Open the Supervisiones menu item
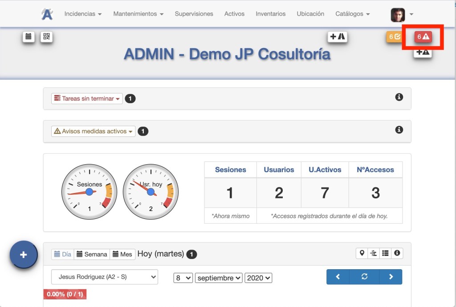456x307 pixels. (194, 14)
